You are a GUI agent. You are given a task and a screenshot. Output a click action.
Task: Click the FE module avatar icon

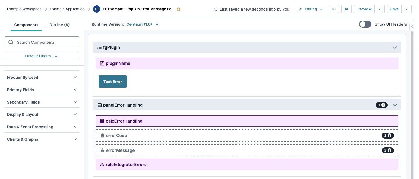pos(97,9)
